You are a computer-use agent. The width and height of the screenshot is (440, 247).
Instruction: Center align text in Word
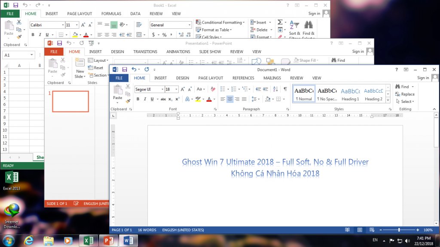(x=230, y=99)
